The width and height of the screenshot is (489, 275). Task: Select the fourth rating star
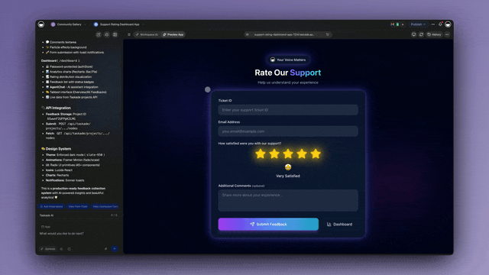click(x=302, y=154)
